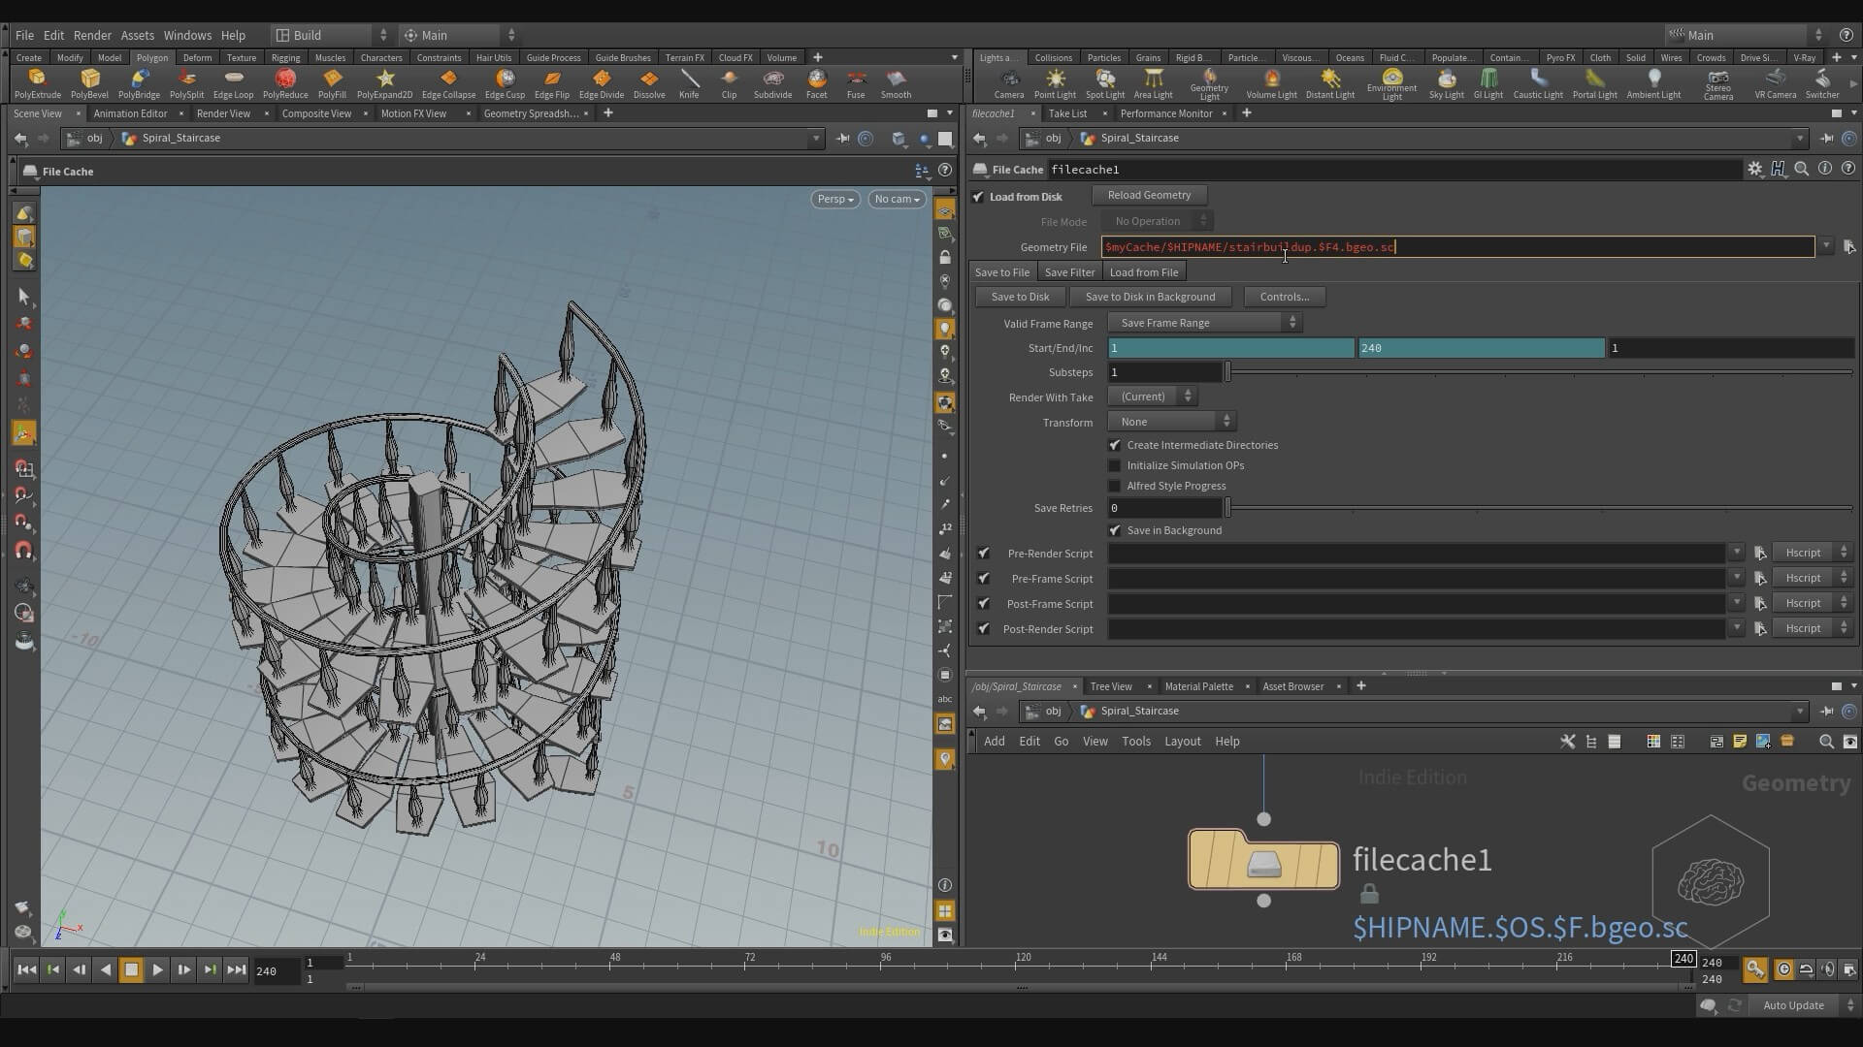The height and width of the screenshot is (1047, 1863).
Task: Jump to first frame button
Action: click(x=27, y=969)
